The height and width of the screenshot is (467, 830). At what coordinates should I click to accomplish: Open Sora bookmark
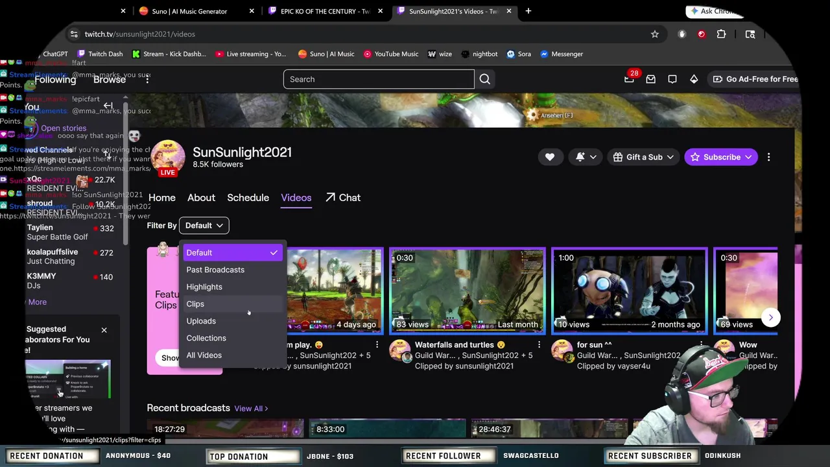click(519, 54)
